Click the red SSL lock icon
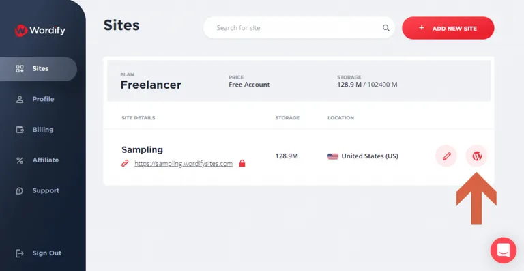This screenshot has width=524, height=271. point(242,163)
